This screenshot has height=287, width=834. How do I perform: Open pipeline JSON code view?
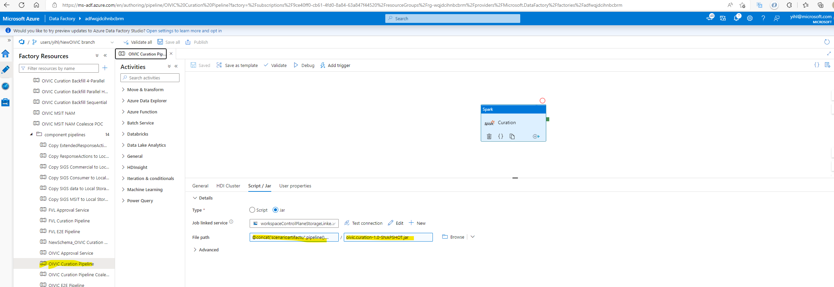[x=817, y=65]
